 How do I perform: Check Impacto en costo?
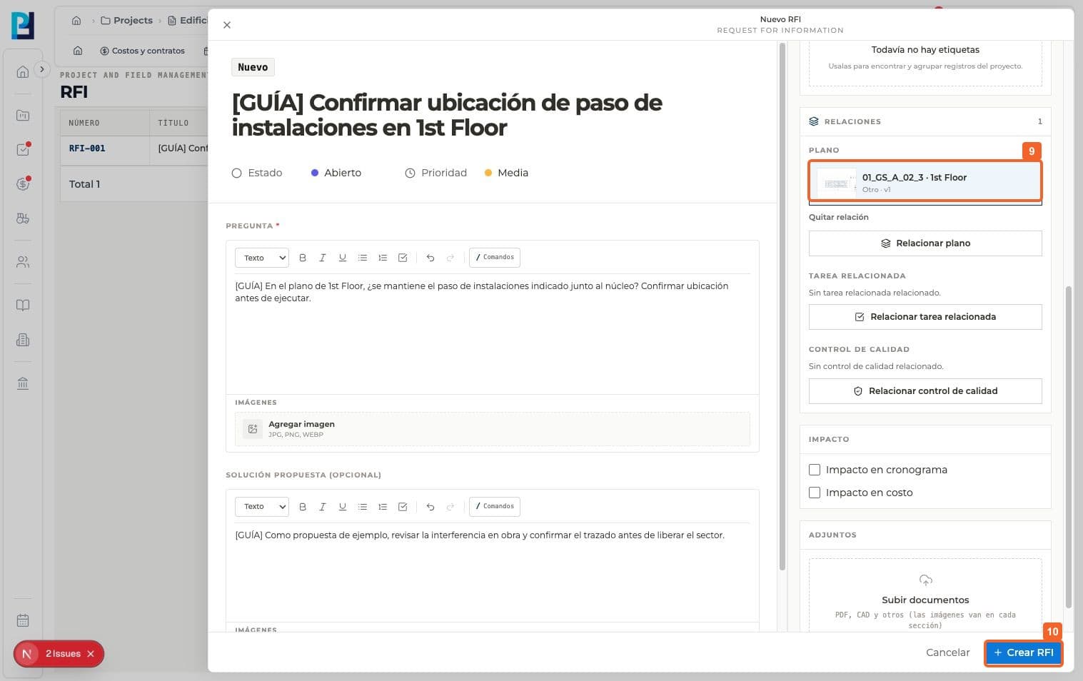[x=815, y=493]
